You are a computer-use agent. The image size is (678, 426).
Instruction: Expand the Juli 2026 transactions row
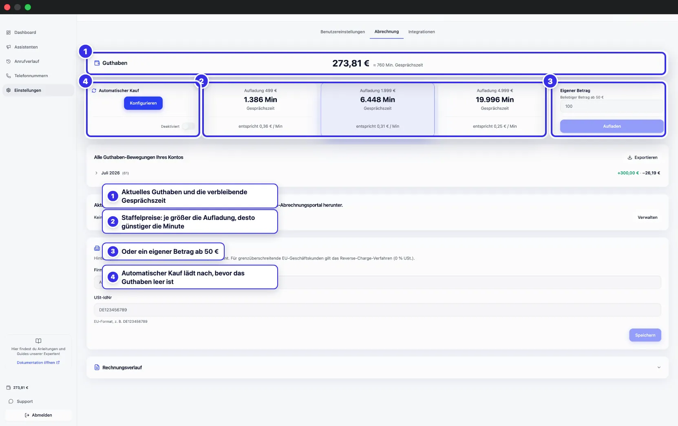click(x=97, y=173)
